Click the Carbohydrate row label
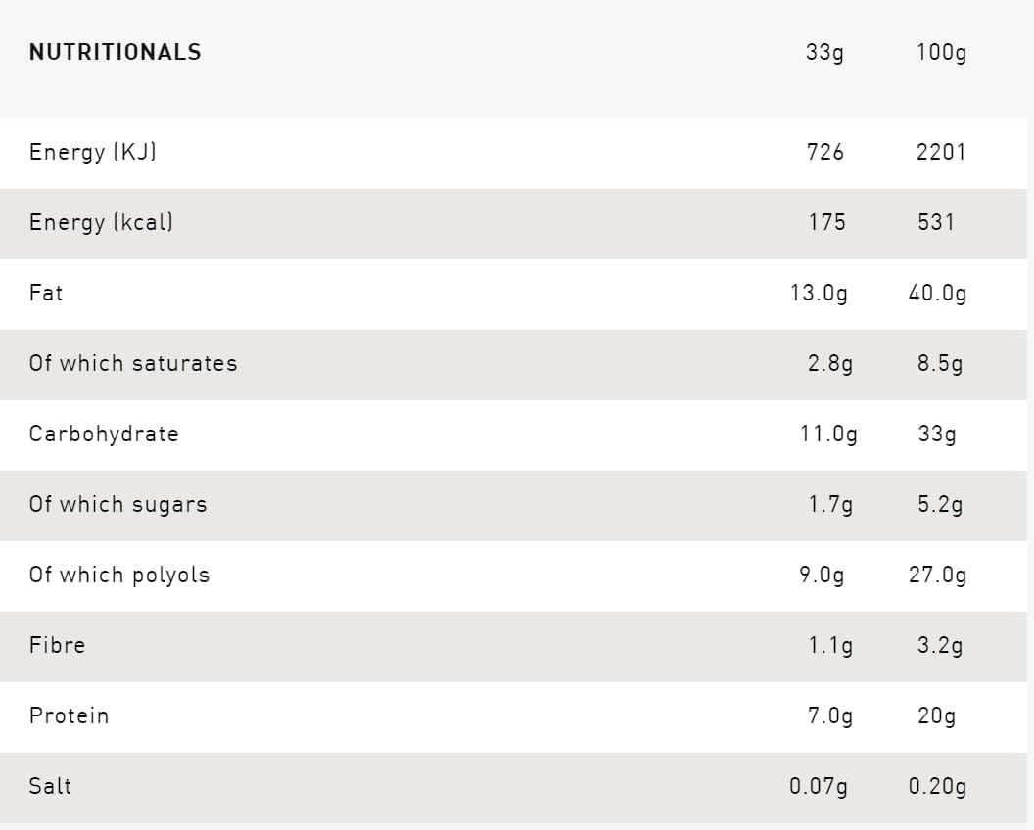 pos(104,434)
